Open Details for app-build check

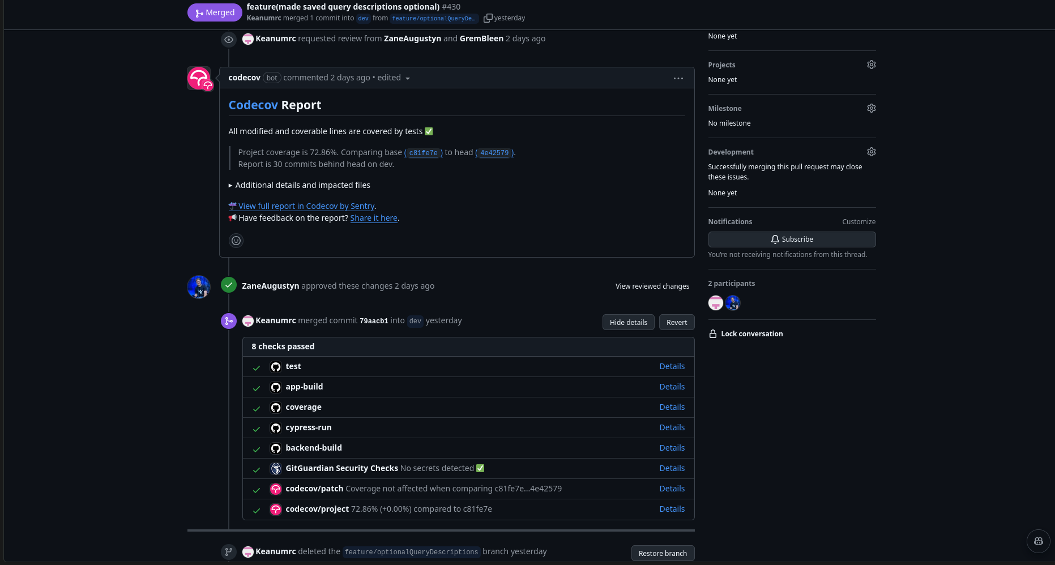[x=672, y=387]
